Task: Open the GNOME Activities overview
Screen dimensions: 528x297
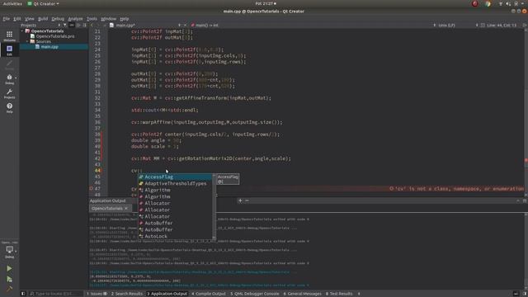Action: click(x=12, y=3)
